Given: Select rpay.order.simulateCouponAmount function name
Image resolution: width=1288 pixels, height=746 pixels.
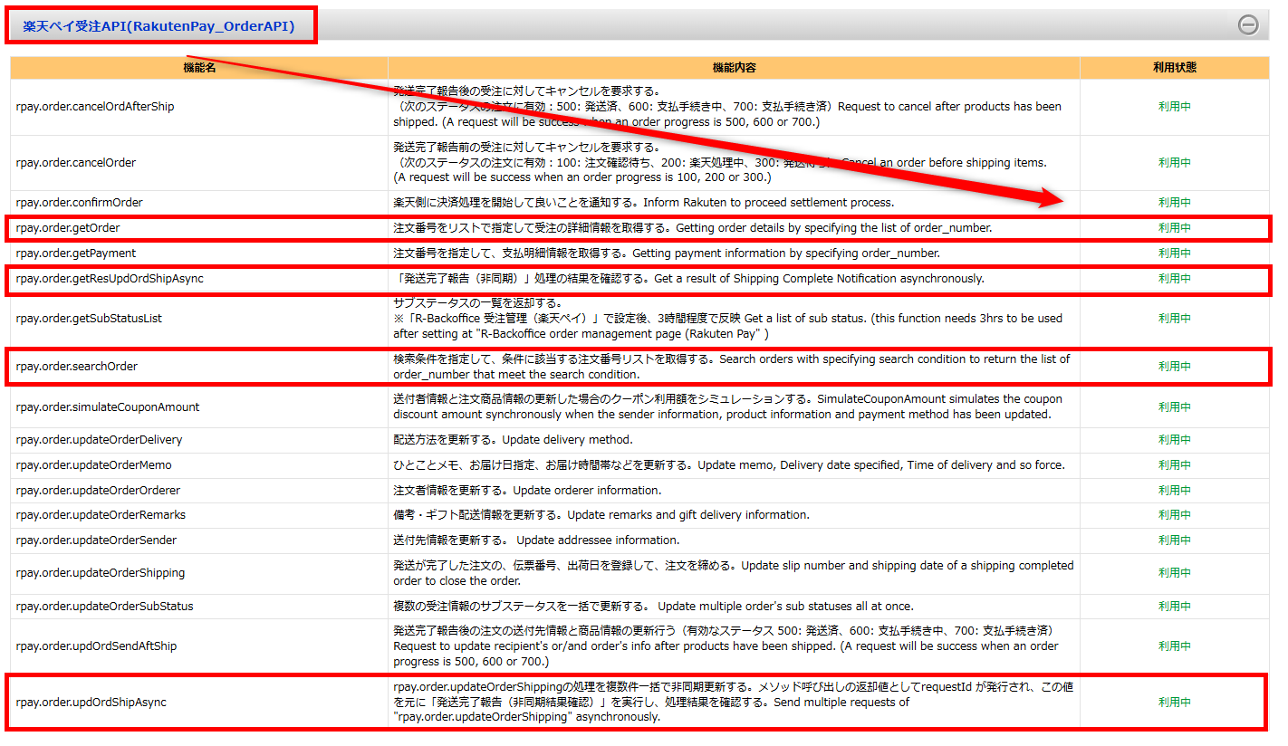Looking at the screenshot, I should (x=108, y=407).
